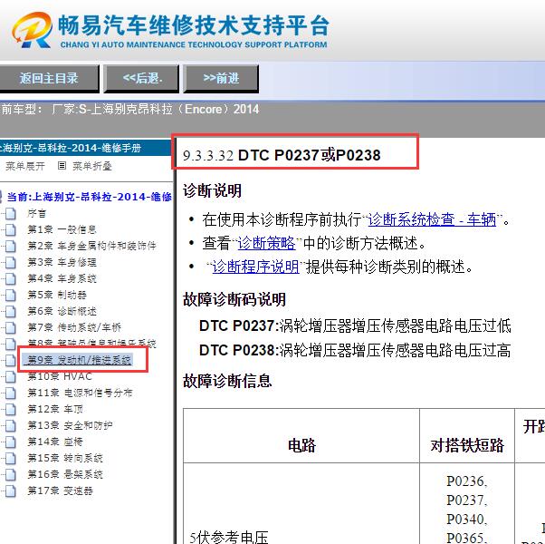Click the page icon beside 第7章 传动系统/车桥
Viewport: 545px width, 544px height.
tap(11, 327)
